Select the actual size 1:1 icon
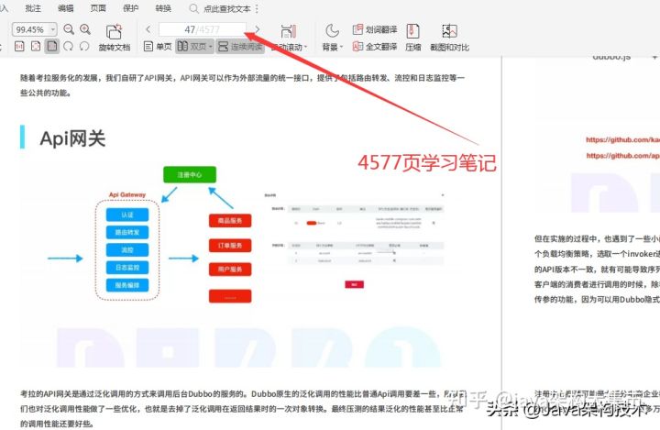Screen dimensions: 660x430 pos(19,47)
